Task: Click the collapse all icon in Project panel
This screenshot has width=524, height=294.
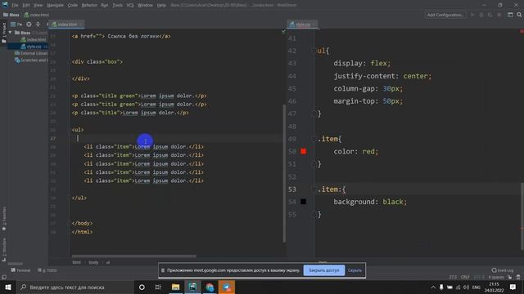Action: 38,24
